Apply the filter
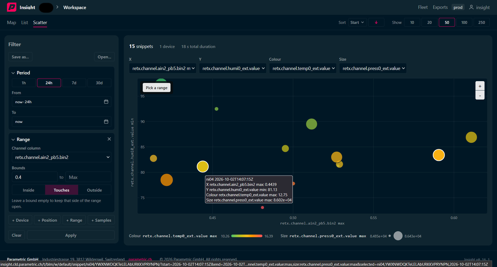Image resolution: width=497 pixels, height=267 pixels. tap(71, 235)
